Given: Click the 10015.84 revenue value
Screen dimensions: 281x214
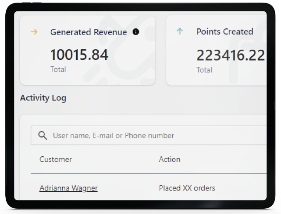Looking at the screenshot, I should click(79, 55).
